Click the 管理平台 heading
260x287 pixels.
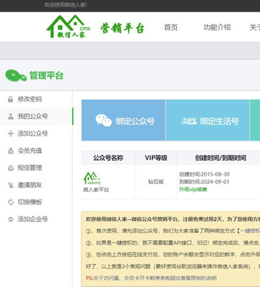46,75
